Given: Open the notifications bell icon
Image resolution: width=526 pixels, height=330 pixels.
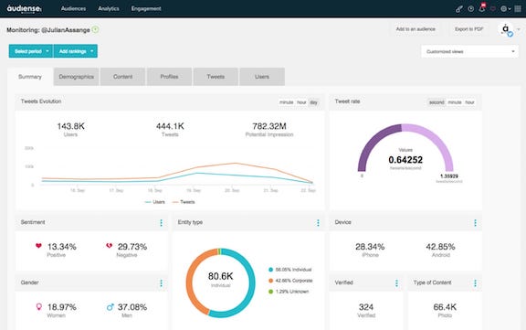Looking at the screenshot, I should (x=482, y=9).
